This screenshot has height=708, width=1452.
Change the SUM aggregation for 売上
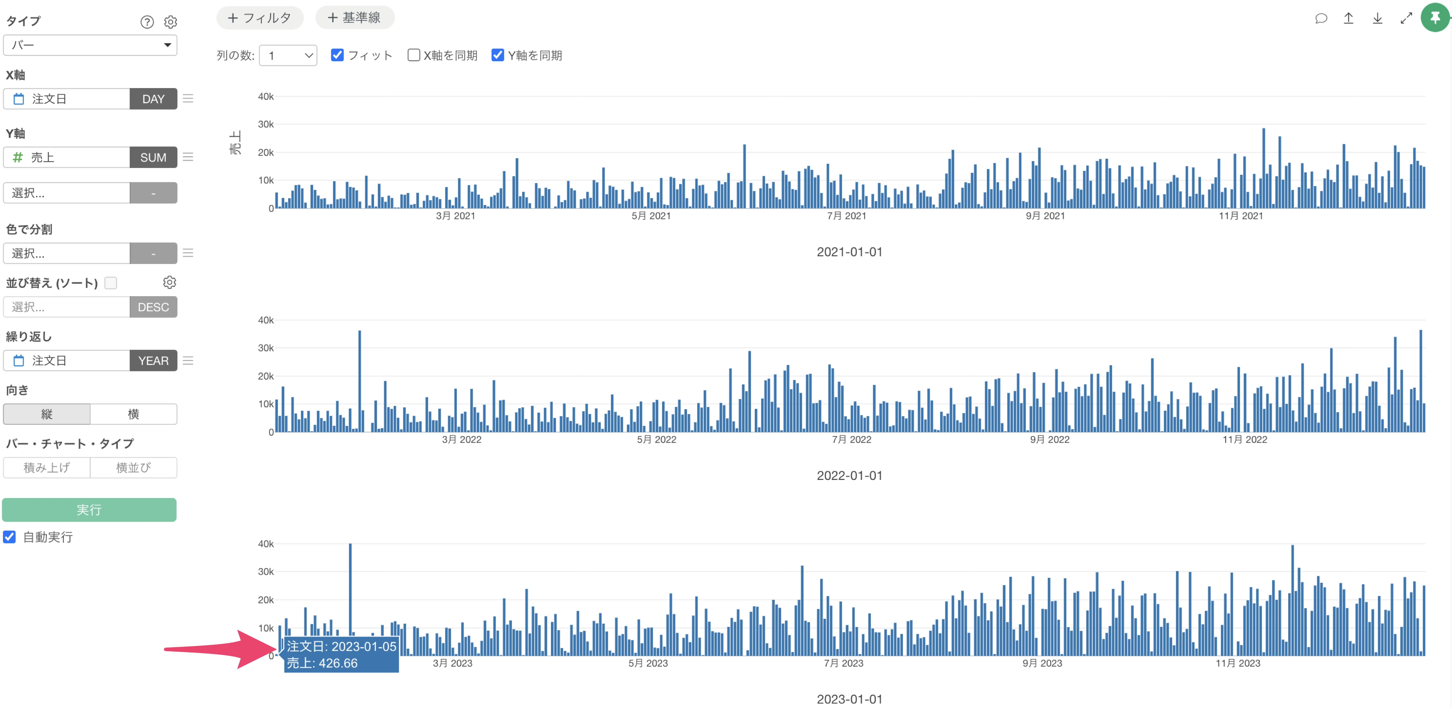(x=153, y=157)
